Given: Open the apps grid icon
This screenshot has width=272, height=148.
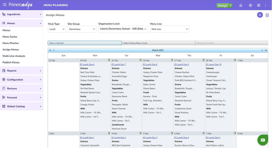Looking at the screenshot, I should 259,5.
